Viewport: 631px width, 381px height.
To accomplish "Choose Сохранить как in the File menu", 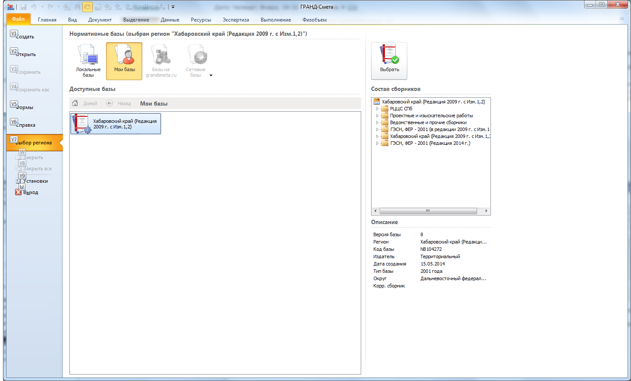I will coord(34,90).
